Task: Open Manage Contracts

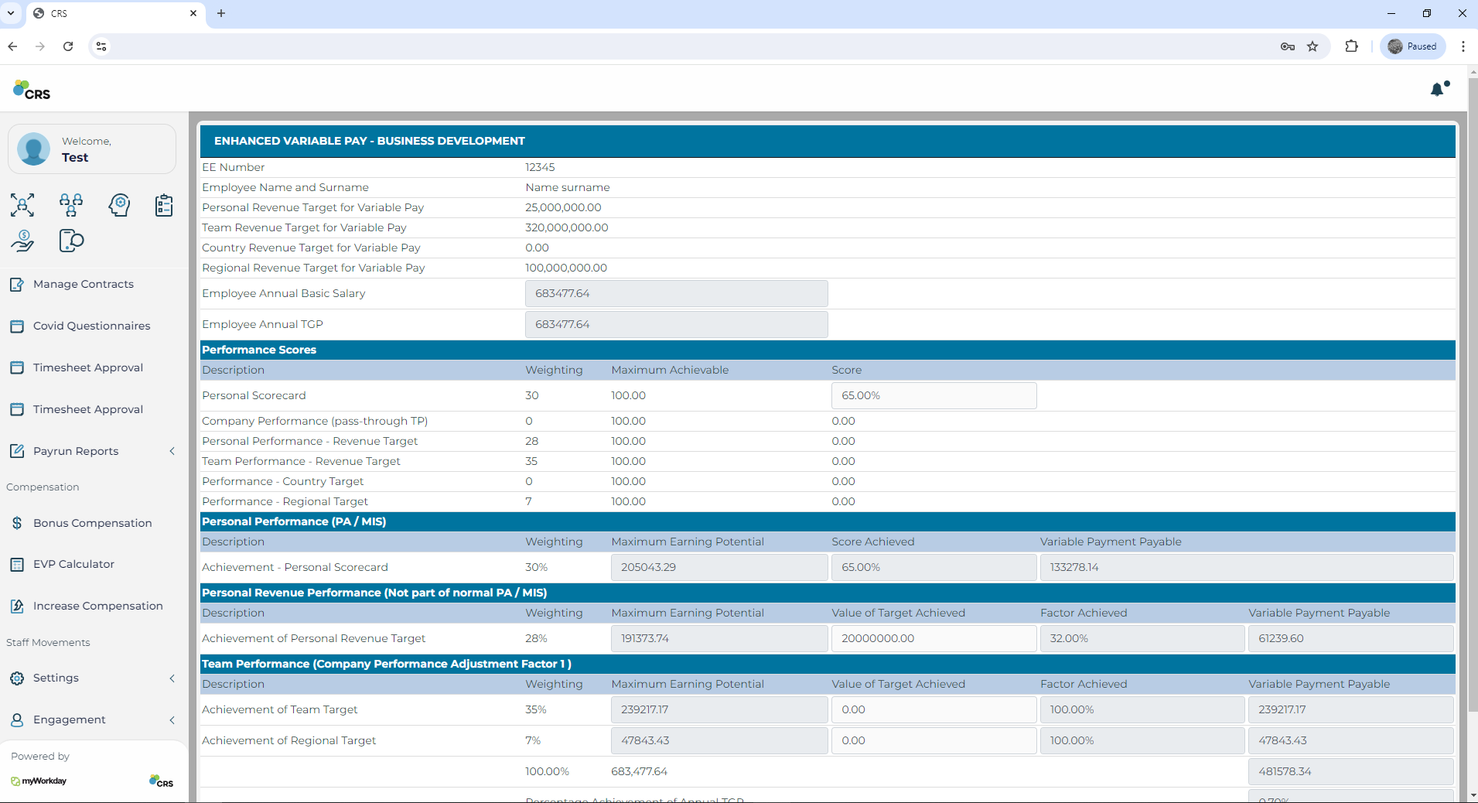Action: pyautogui.click(x=84, y=285)
